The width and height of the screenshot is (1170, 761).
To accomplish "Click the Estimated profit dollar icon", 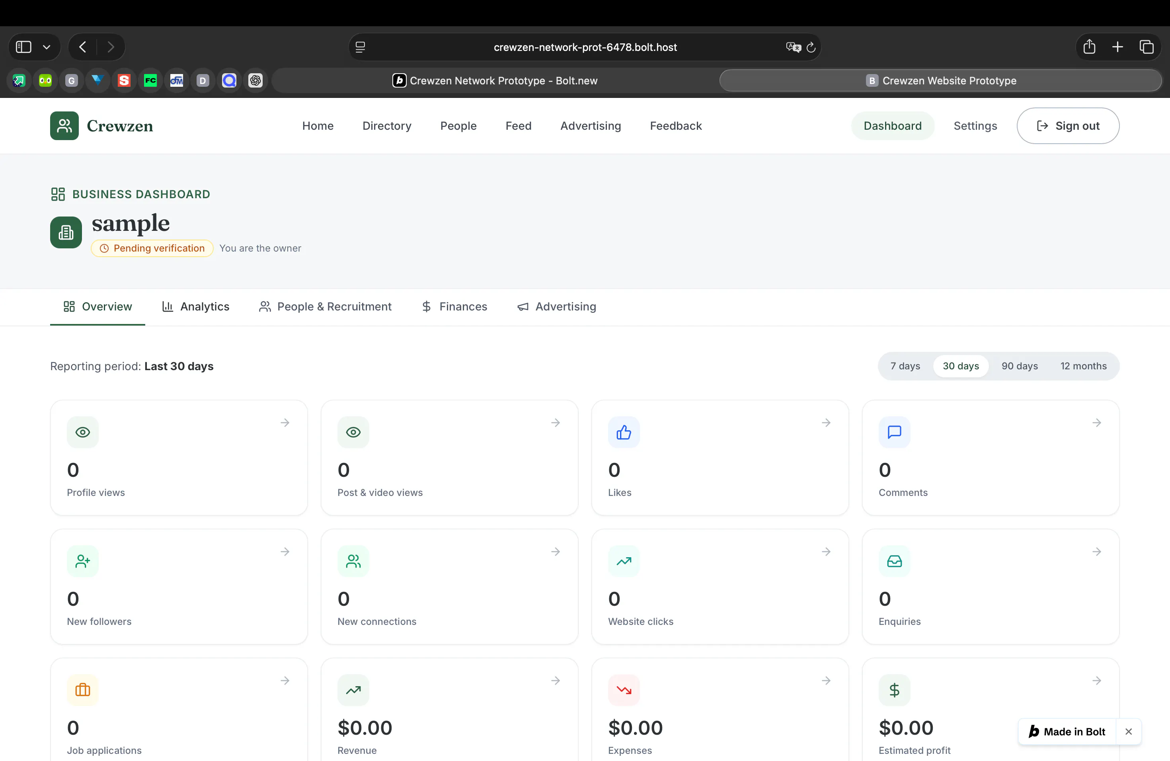I will 894,690.
